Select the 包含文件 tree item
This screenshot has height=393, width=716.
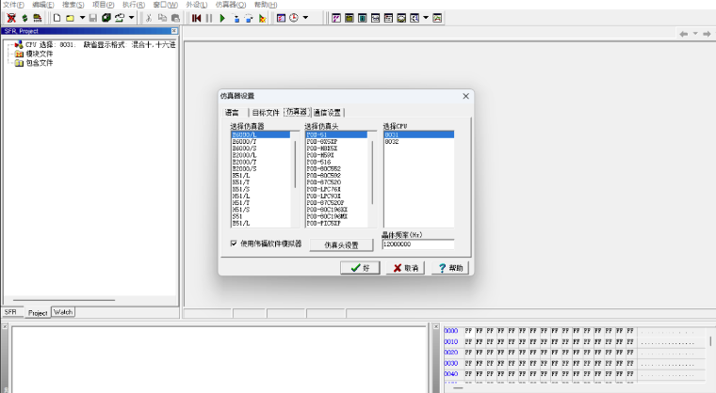coord(40,63)
